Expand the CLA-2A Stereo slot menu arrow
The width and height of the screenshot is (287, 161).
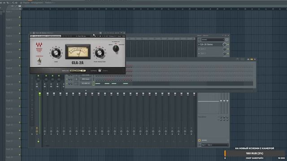pos(199,44)
